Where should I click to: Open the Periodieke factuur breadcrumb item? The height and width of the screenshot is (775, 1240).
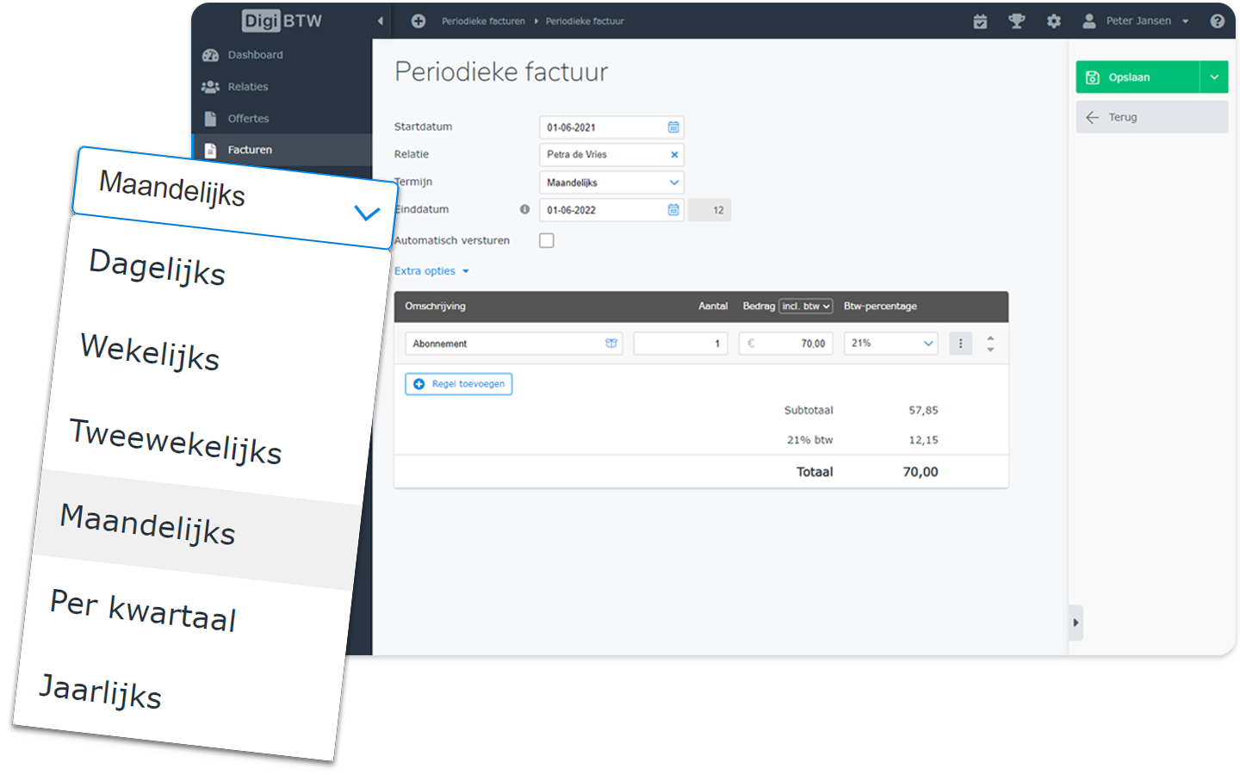click(x=585, y=22)
